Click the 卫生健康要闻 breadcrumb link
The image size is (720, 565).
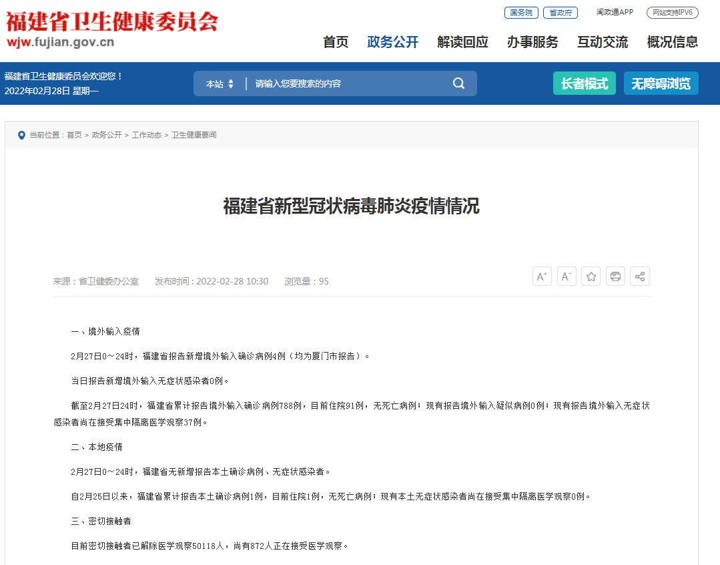194,135
